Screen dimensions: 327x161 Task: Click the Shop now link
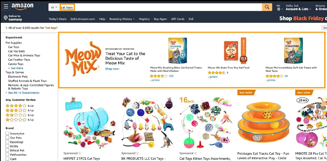coord(112,69)
